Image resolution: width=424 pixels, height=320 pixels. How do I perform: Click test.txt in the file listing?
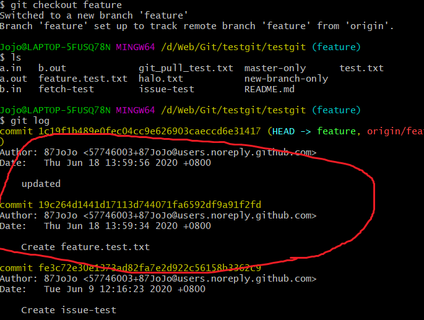[361, 68]
